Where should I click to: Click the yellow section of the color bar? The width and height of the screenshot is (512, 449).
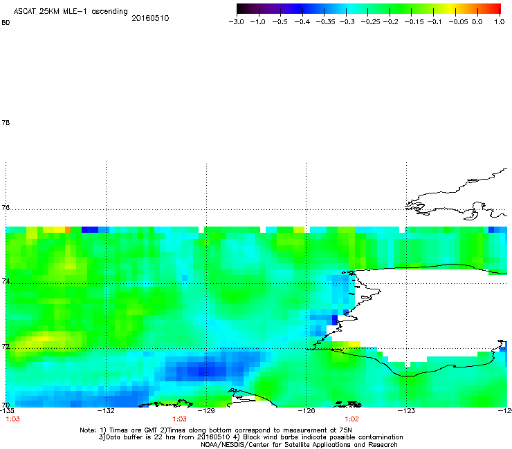tap(450, 9)
